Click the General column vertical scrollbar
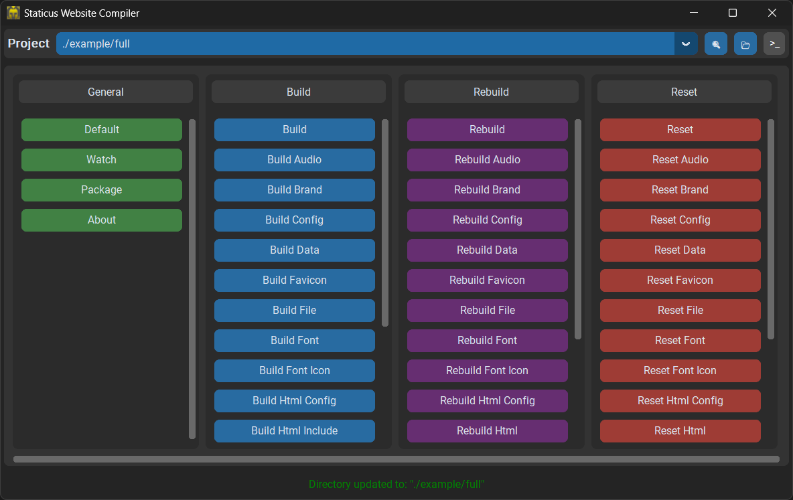793x500 pixels. [192, 279]
